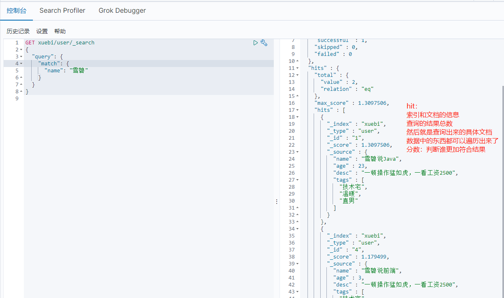Open the Grok Debugger tab

coord(122,11)
